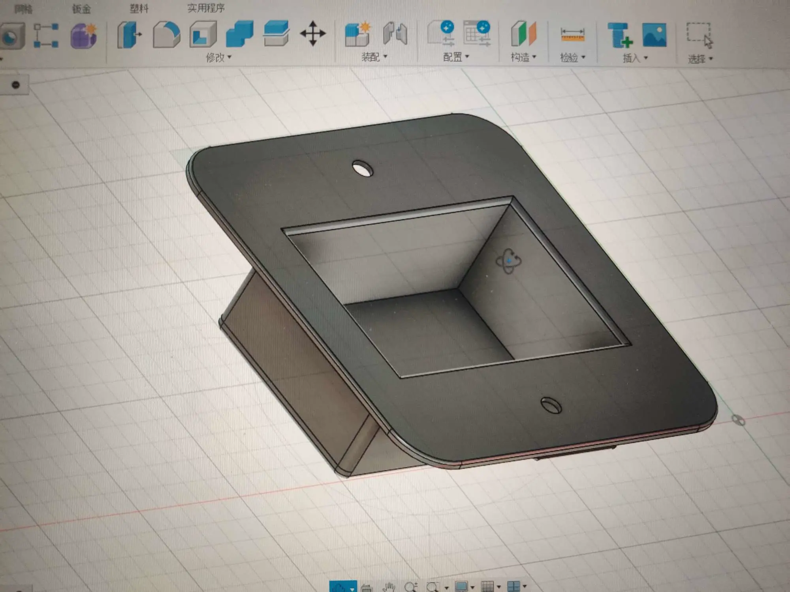Select the lower round hole on plate
The width and height of the screenshot is (790, 592).
point(551,405)
